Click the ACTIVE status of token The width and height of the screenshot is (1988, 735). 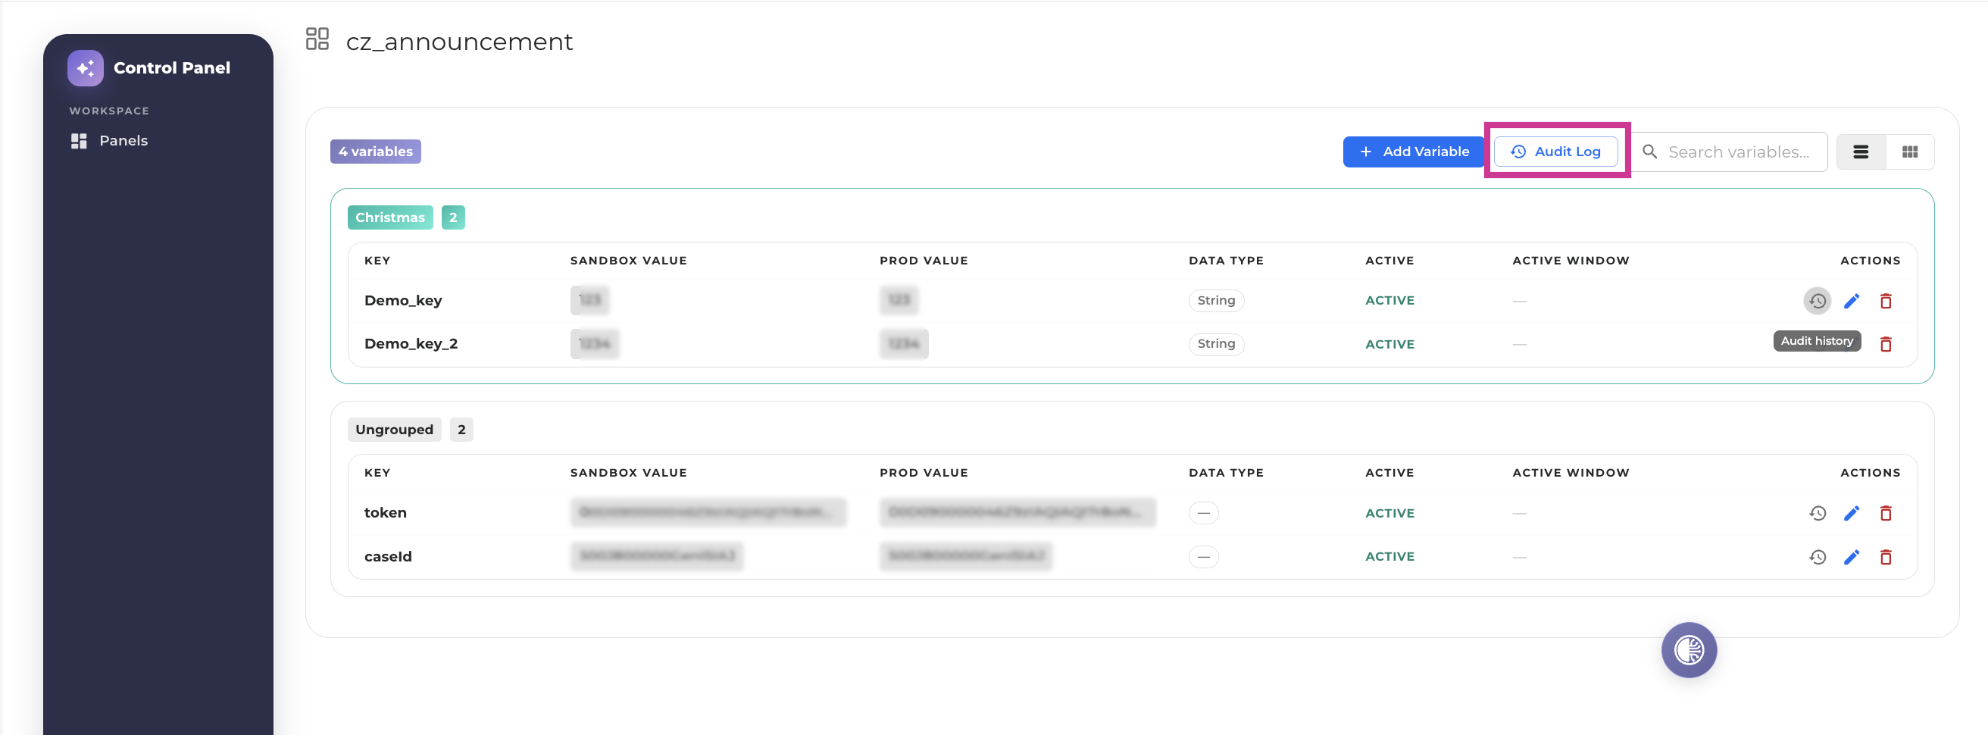point(1389,514)
